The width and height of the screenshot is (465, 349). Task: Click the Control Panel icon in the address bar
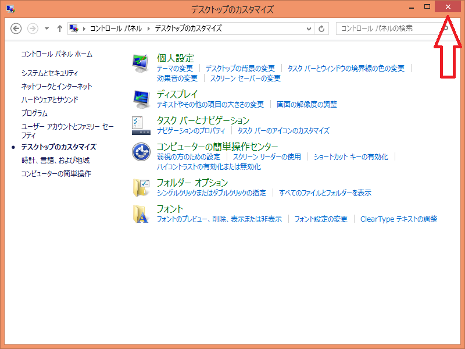pyautogui.click(x=74, y=28)
